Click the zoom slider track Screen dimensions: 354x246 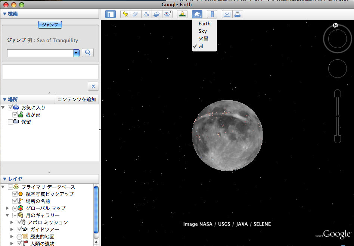[x=338, y=116]
